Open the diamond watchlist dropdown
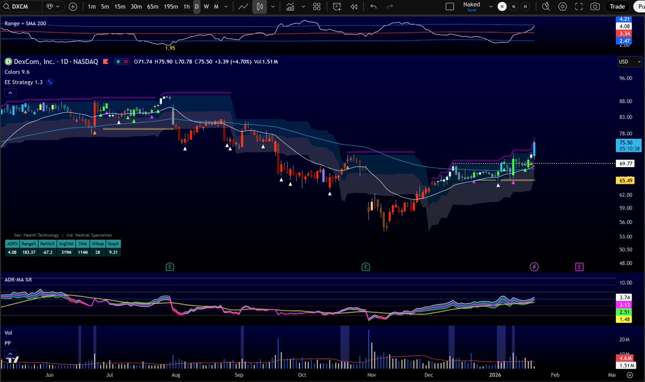 click(x=53, y=6)
